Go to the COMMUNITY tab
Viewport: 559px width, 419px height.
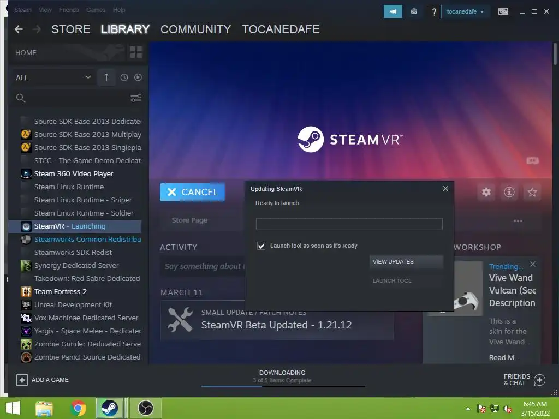[195, 29]
